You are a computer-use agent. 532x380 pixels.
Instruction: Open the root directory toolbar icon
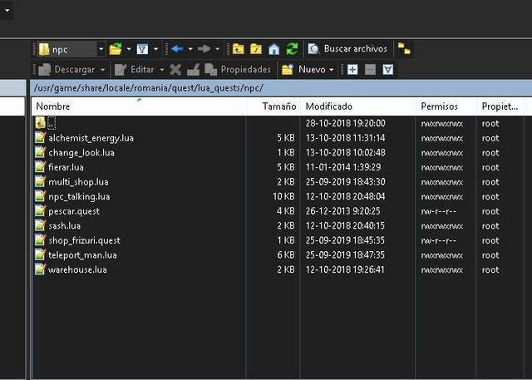[256, 49]
